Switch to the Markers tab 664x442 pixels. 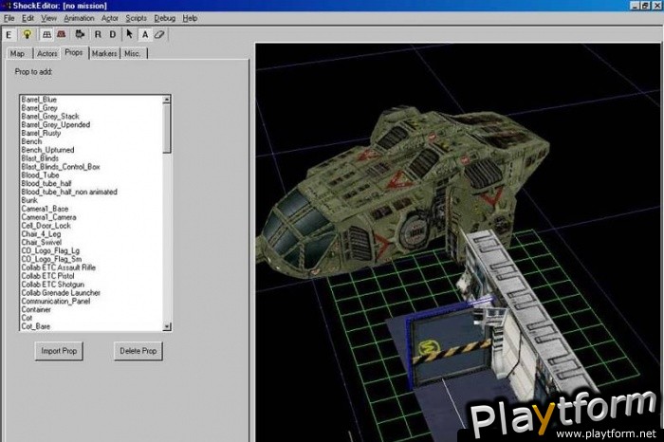[104, 53]
